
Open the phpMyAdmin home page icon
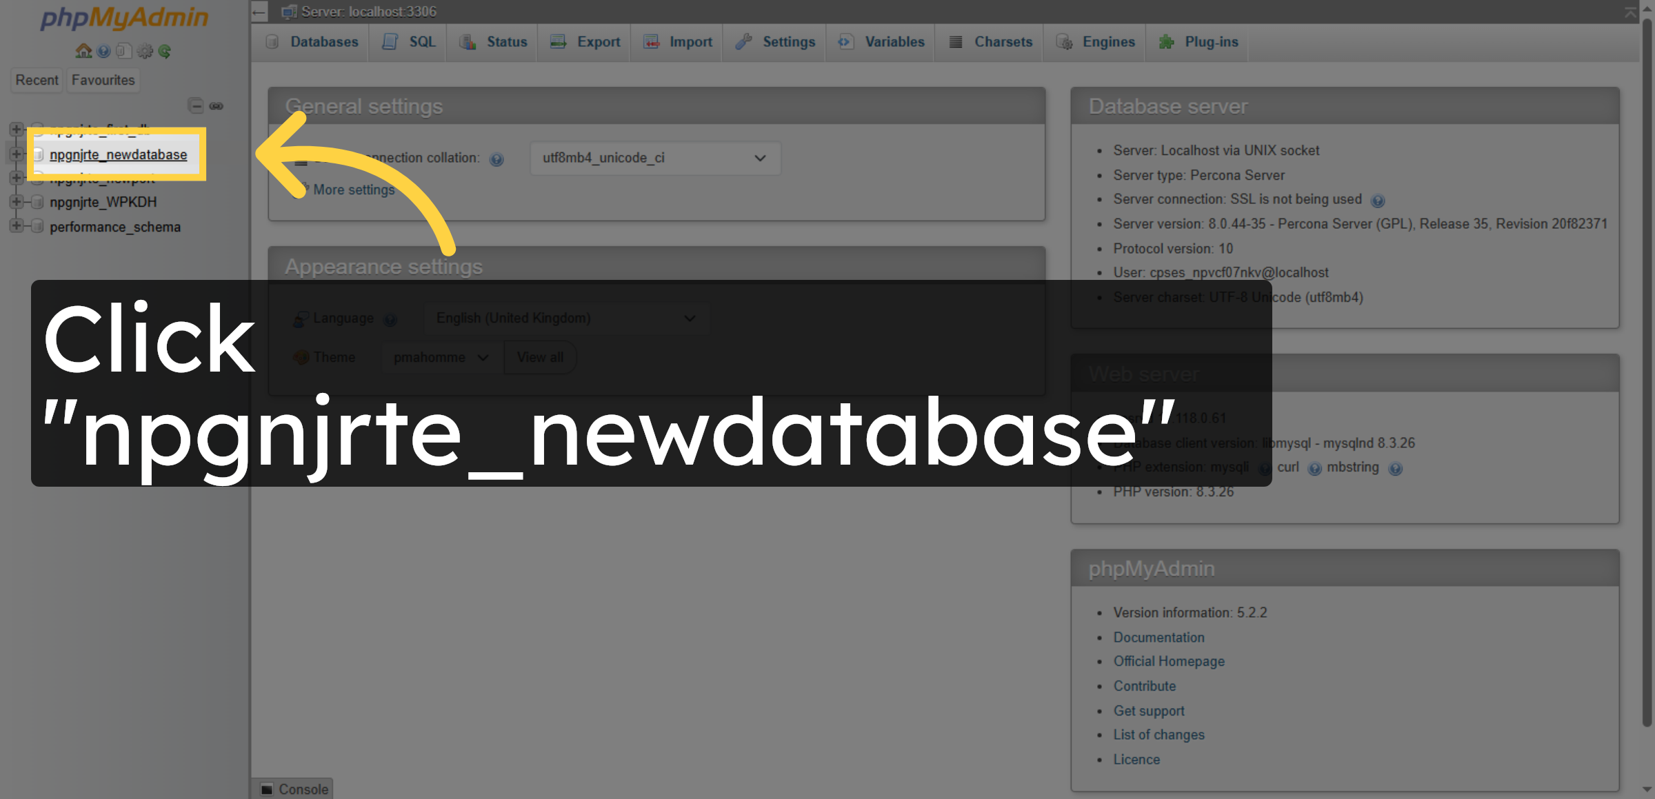click(x=83, y=50)
